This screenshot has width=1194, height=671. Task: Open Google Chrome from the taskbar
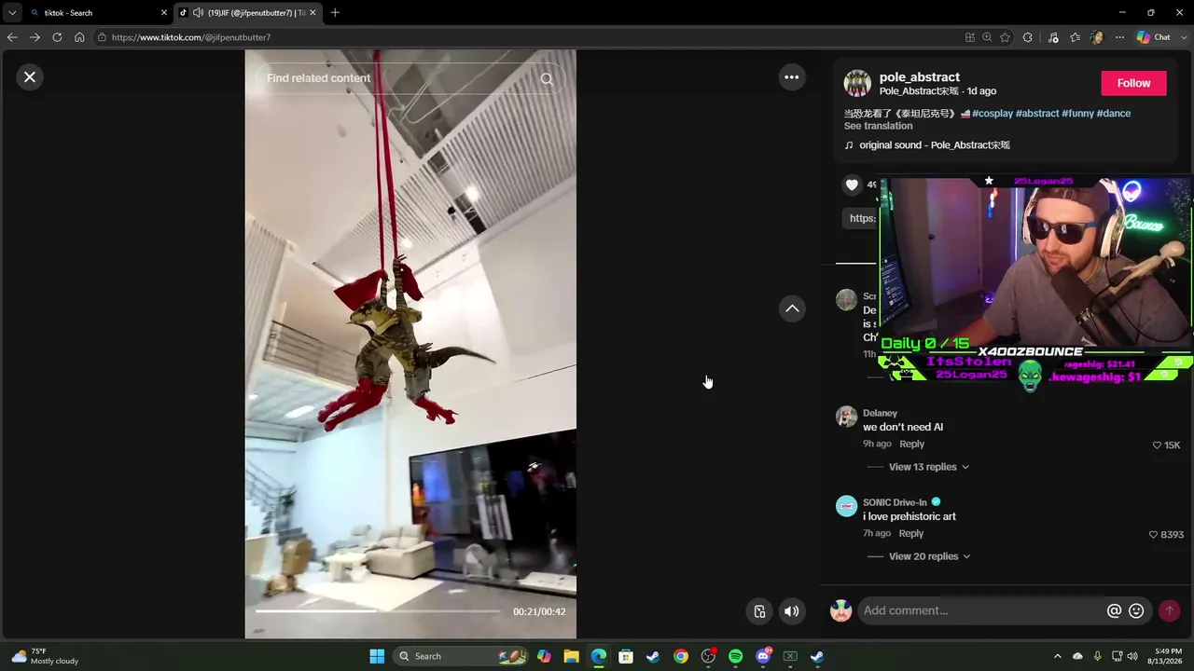click(x=681, y=656)
